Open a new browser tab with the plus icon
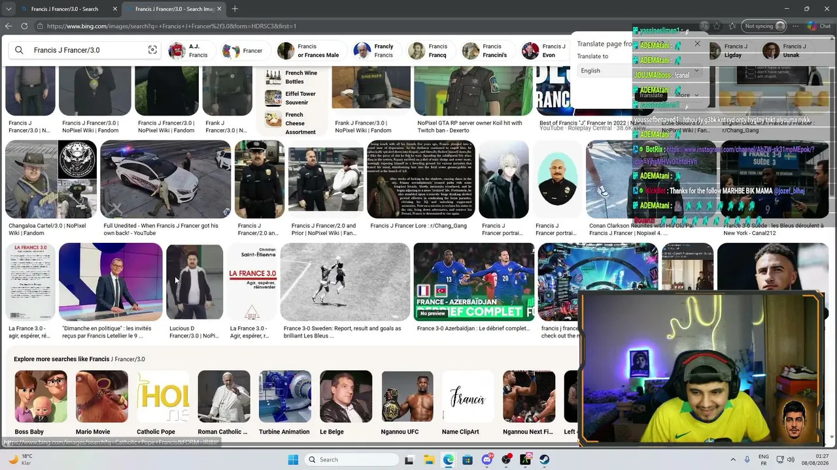Screen dimensions: 837x470 pos(235,8)
